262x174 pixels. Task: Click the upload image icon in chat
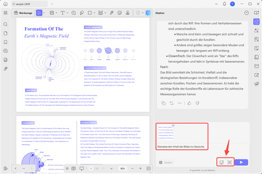[x=222, y=162]
